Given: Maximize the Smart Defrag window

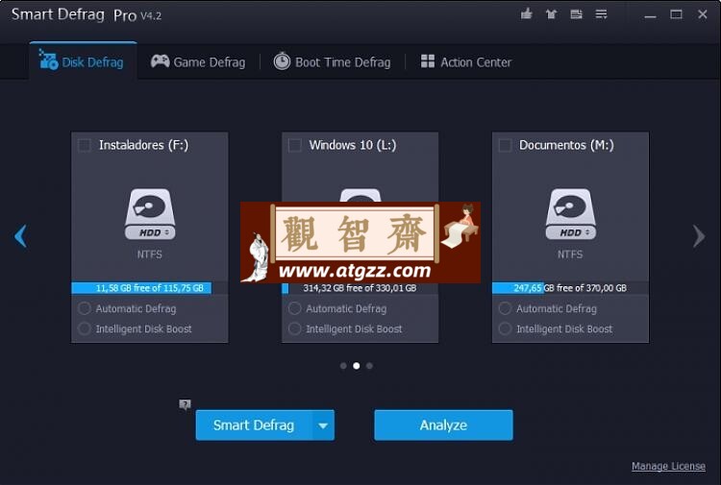Looking at the screenshot, I should pyautogui.click(x=676, y=14).
